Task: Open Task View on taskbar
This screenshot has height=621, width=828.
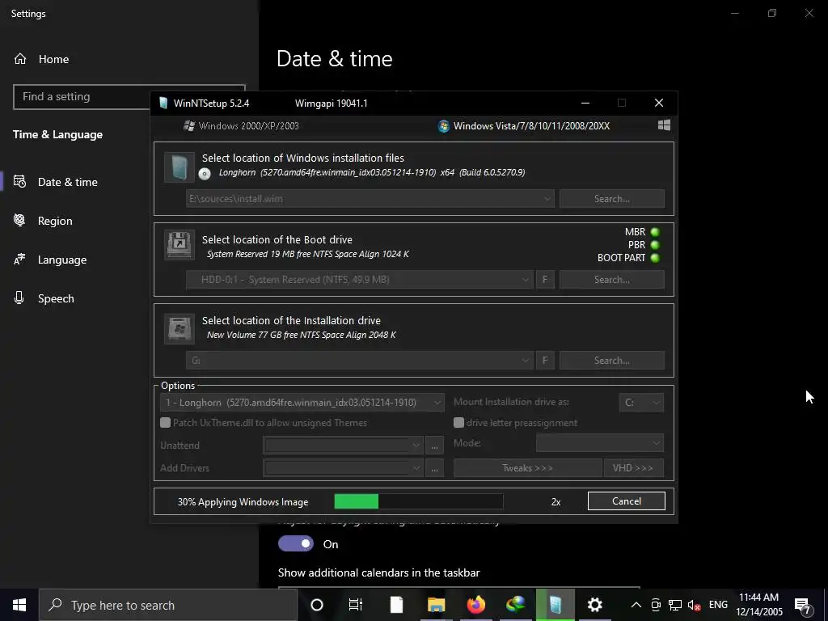Action: point(356,605)
